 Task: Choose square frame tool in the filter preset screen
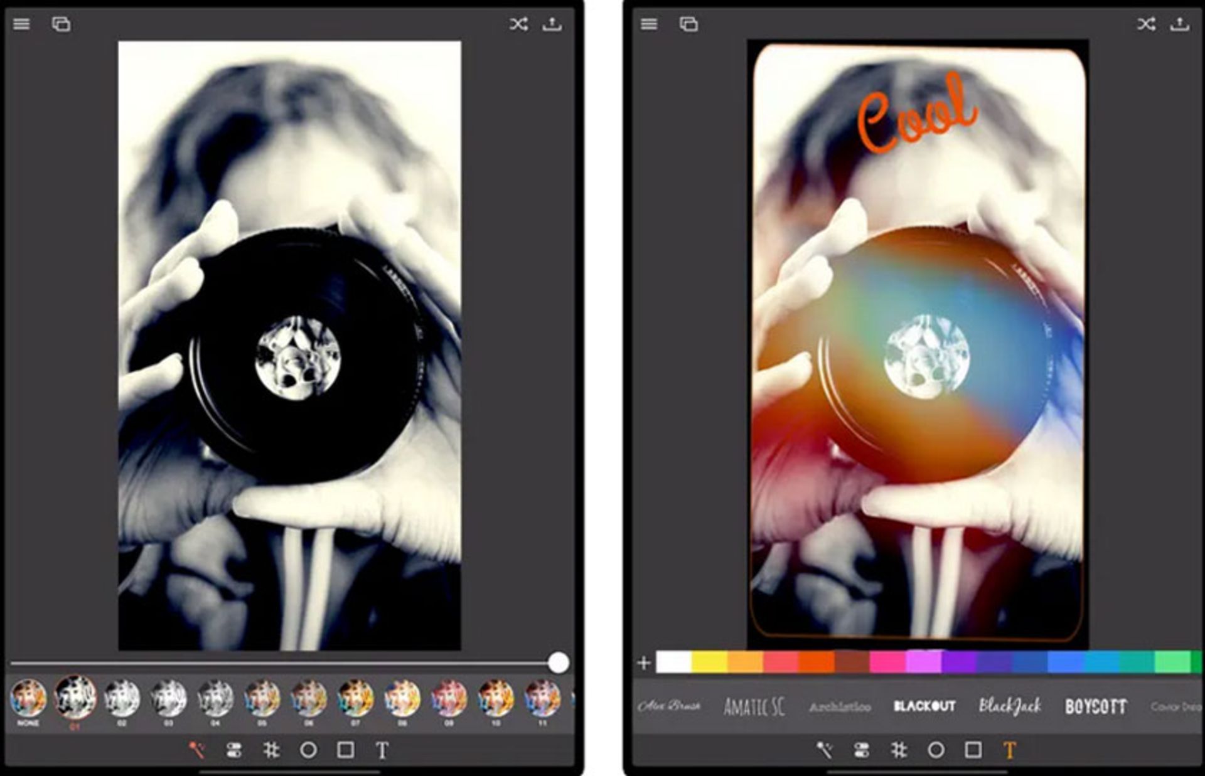click(x=345, y=750)
